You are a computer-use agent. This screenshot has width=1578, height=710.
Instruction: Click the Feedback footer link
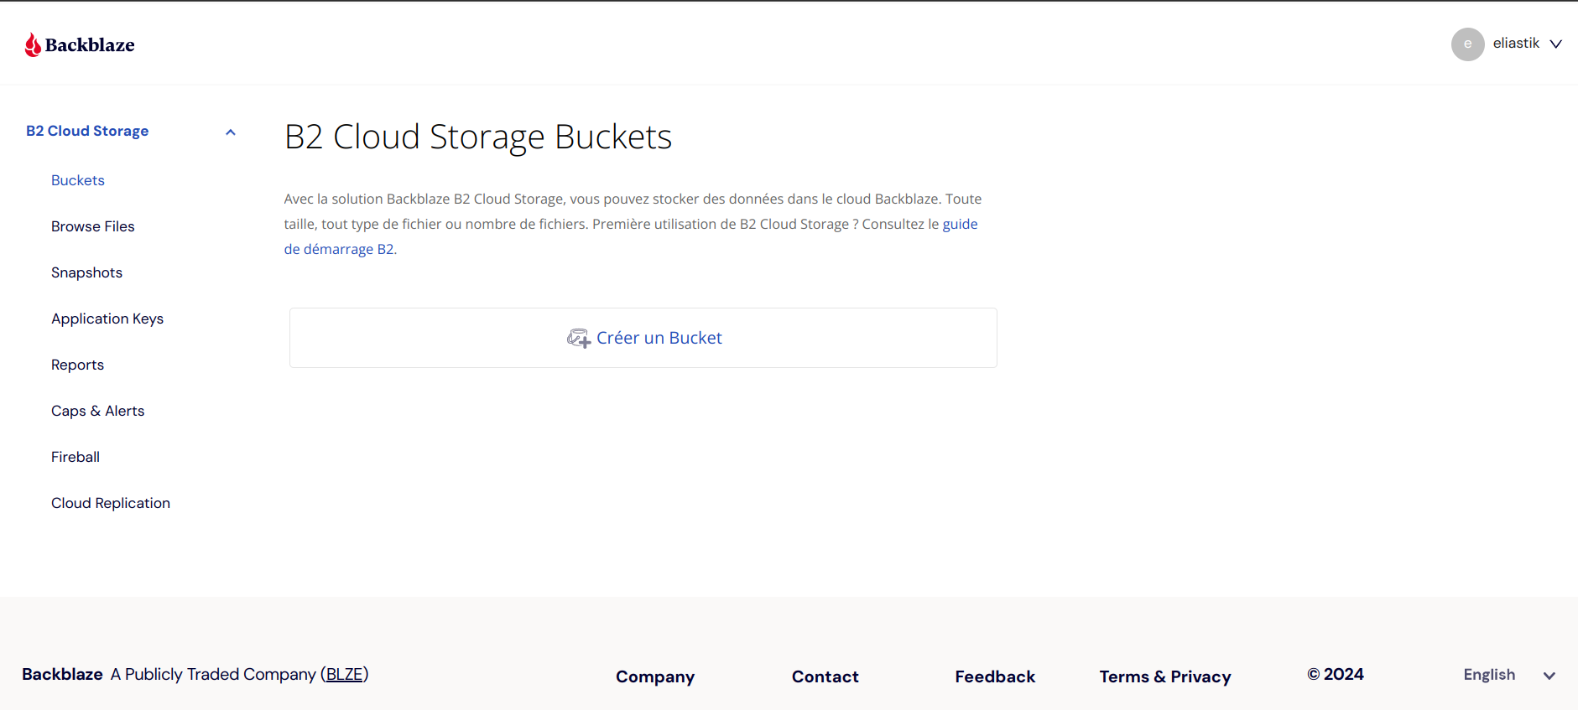(x=995, y=676)
